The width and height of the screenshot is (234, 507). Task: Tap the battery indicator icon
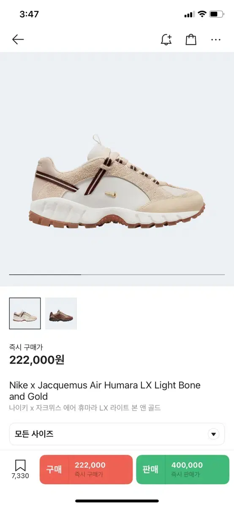216,14
